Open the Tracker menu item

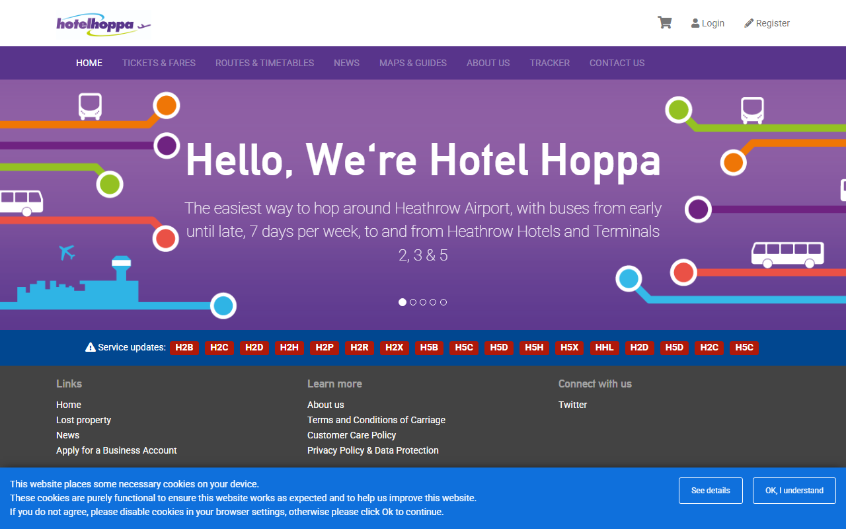[x=549, y=63]
